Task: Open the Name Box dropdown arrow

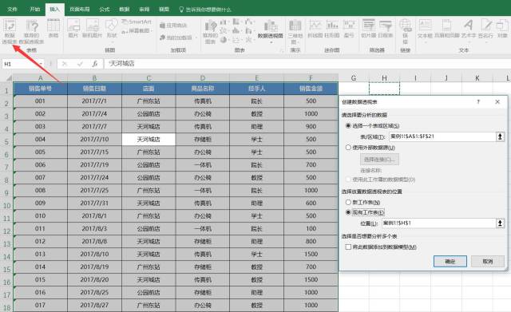Action: pyautogui.click(x=41, y=64)
